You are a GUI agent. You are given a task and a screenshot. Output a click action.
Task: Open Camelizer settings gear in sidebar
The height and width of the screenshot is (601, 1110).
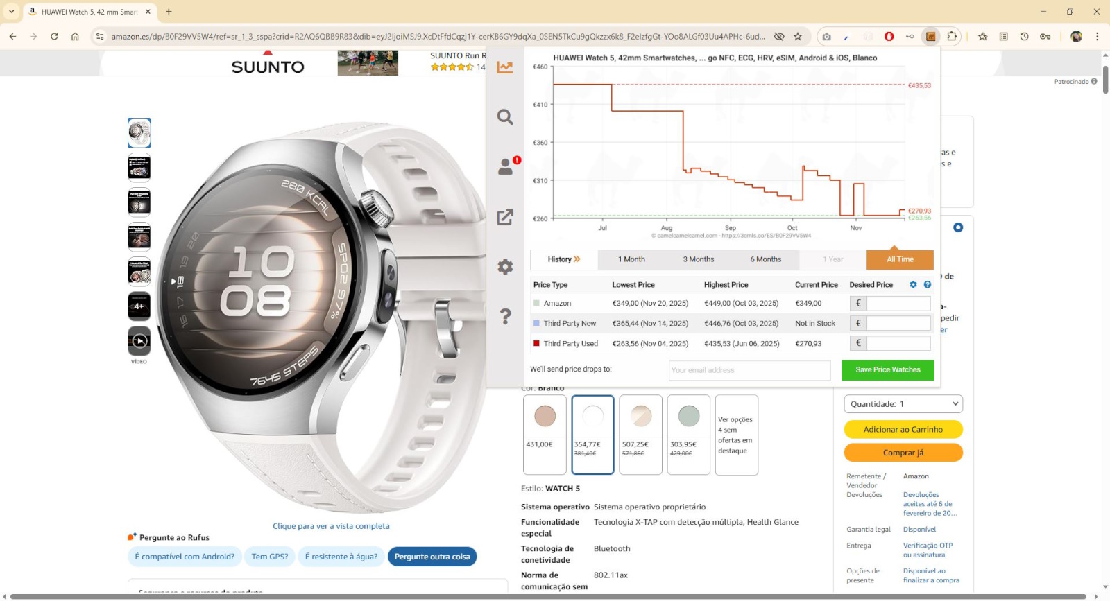pos(505,267)
